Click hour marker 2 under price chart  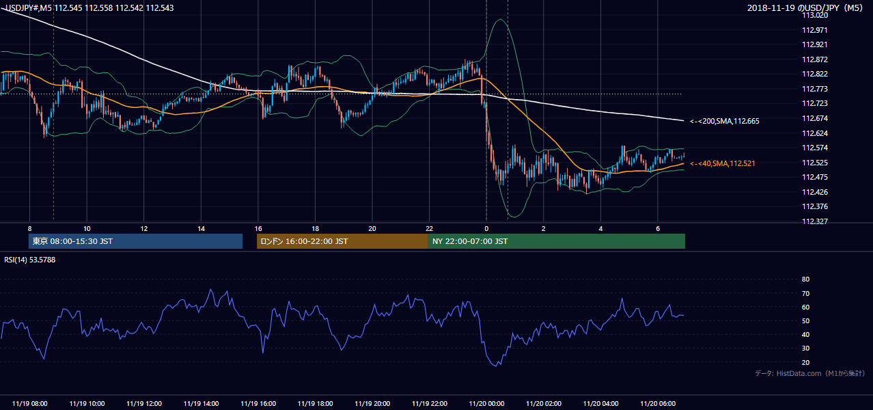(543, 228)
